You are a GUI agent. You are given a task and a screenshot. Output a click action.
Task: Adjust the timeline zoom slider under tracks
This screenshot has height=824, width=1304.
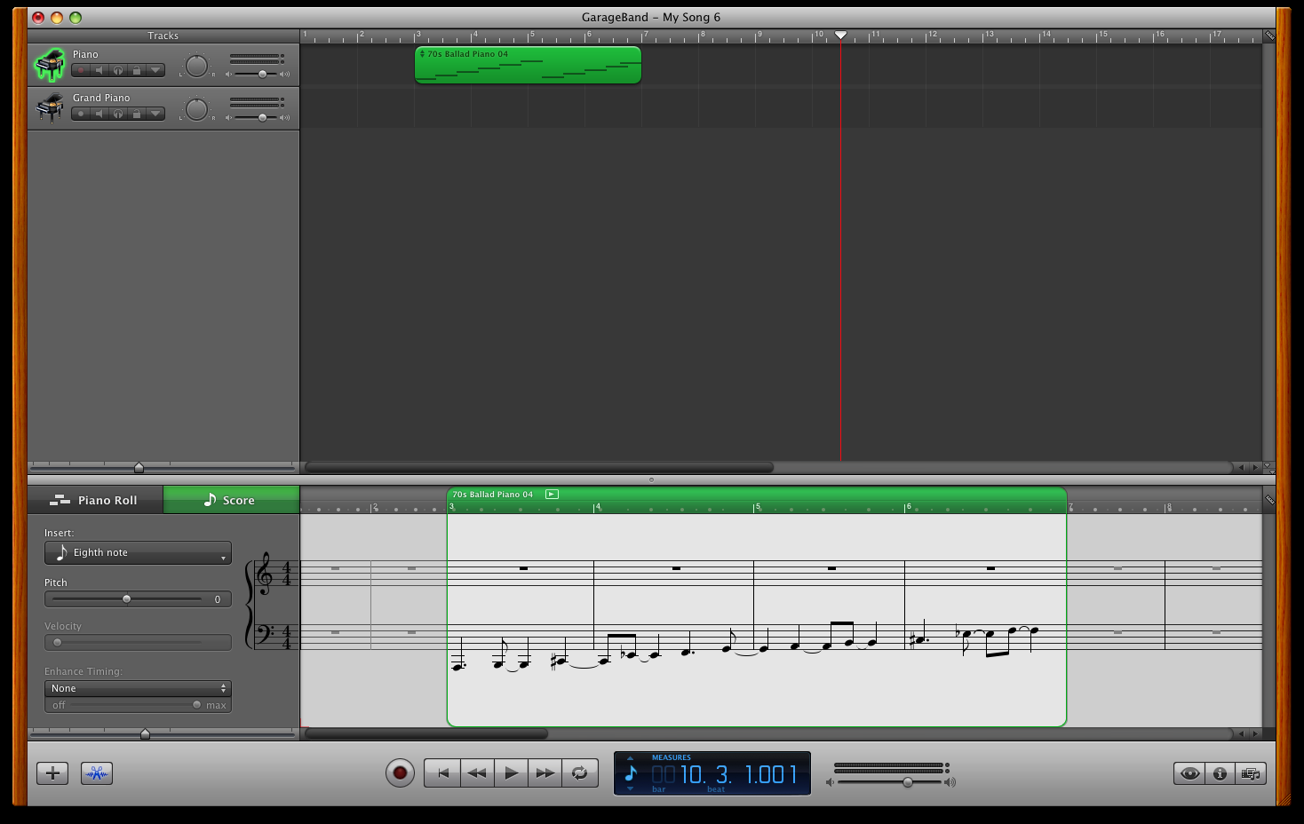point(139,467)
